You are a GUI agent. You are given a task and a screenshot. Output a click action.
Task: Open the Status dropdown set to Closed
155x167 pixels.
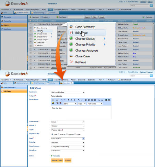pyautogui.click(x=68, y=126)
